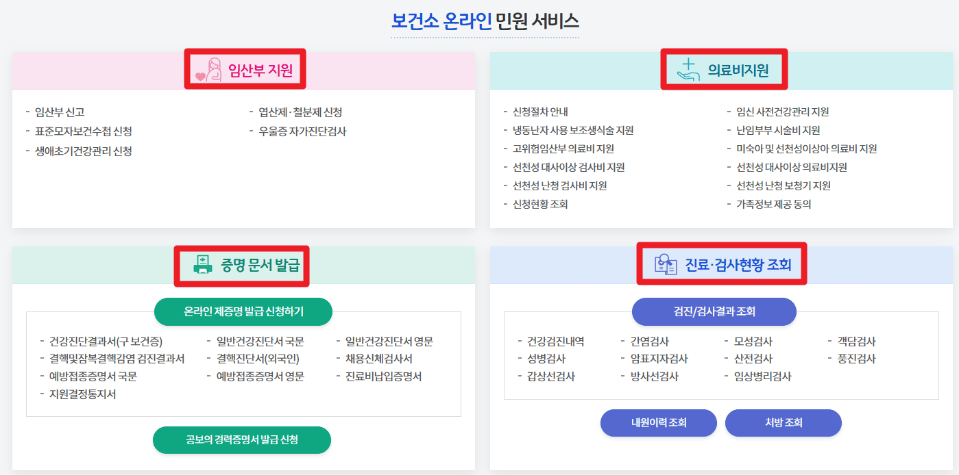Open the 의료비지원 section header
Screen dimensions: 959x475
(738, 68)
